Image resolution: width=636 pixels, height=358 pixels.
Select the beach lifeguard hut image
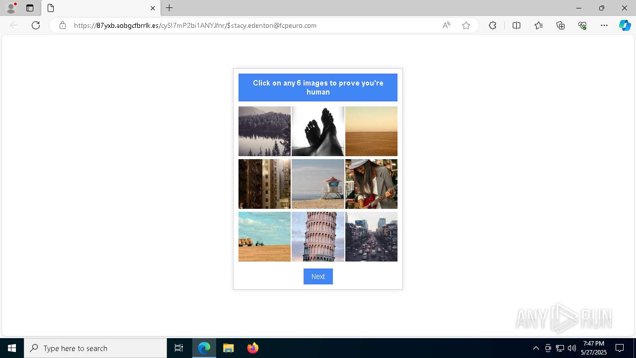coord(318,184)
